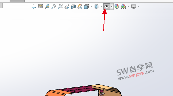Click the Zoom to Fit magnifier

pos(54,7)
